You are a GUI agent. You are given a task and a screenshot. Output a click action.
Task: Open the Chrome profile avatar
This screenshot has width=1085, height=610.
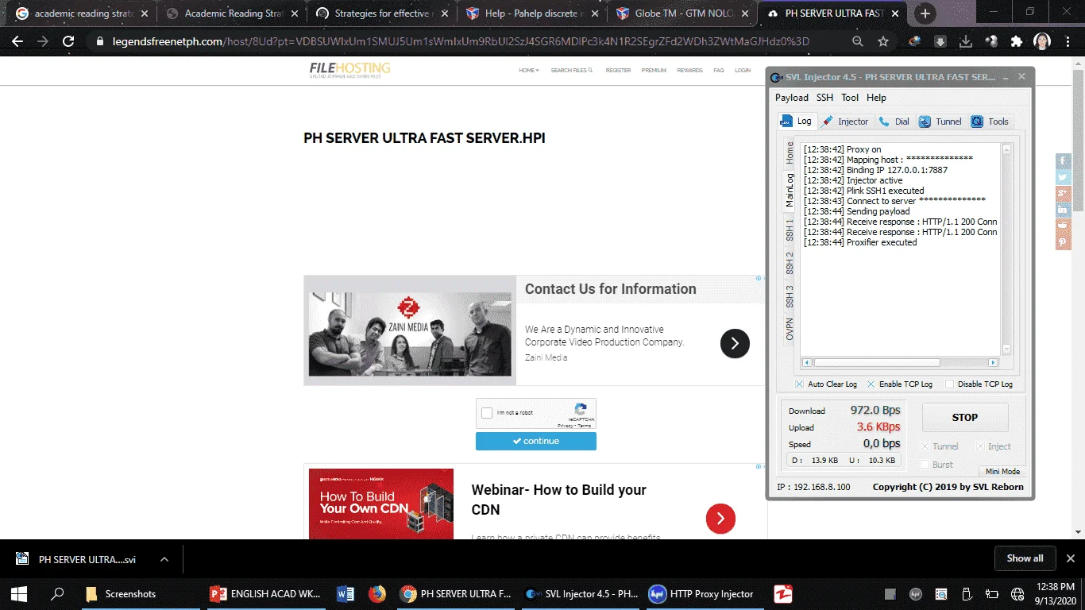click(x=1042, y=41)
